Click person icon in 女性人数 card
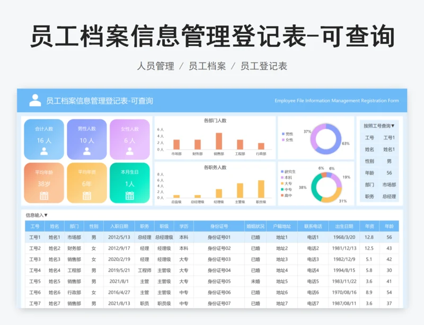This screenshot has height=325, width=424. [130, 151]
